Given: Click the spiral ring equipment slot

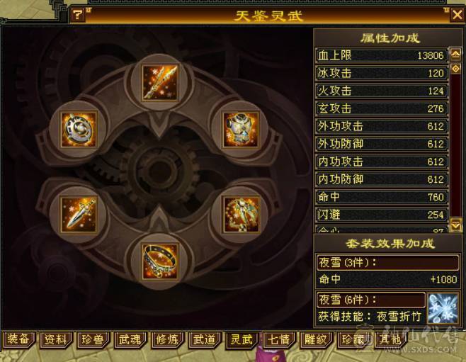Looking at the screenshot, I should point(79,129).
